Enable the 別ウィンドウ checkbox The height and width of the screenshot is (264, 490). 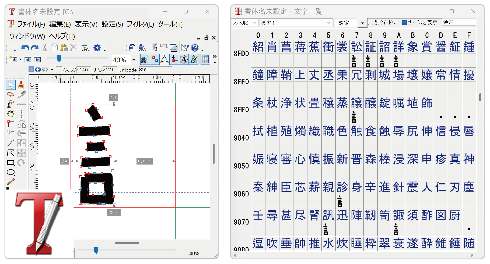(371, 23)
